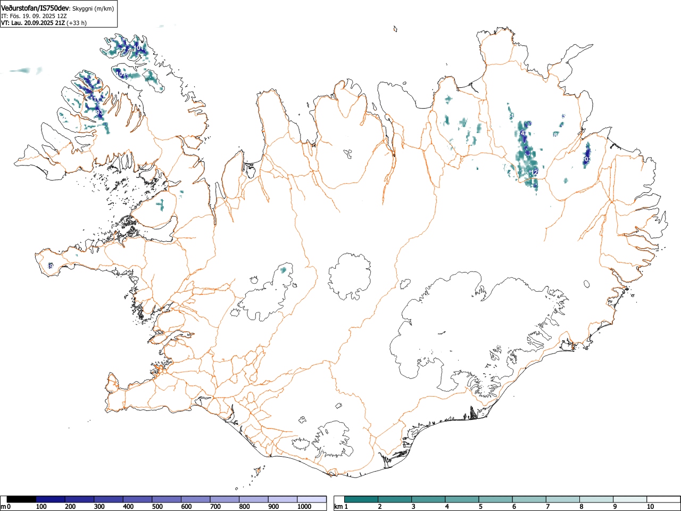681x511 pixels.
Task: Click the '100' label on the metre scale
Action: [41, 507]
